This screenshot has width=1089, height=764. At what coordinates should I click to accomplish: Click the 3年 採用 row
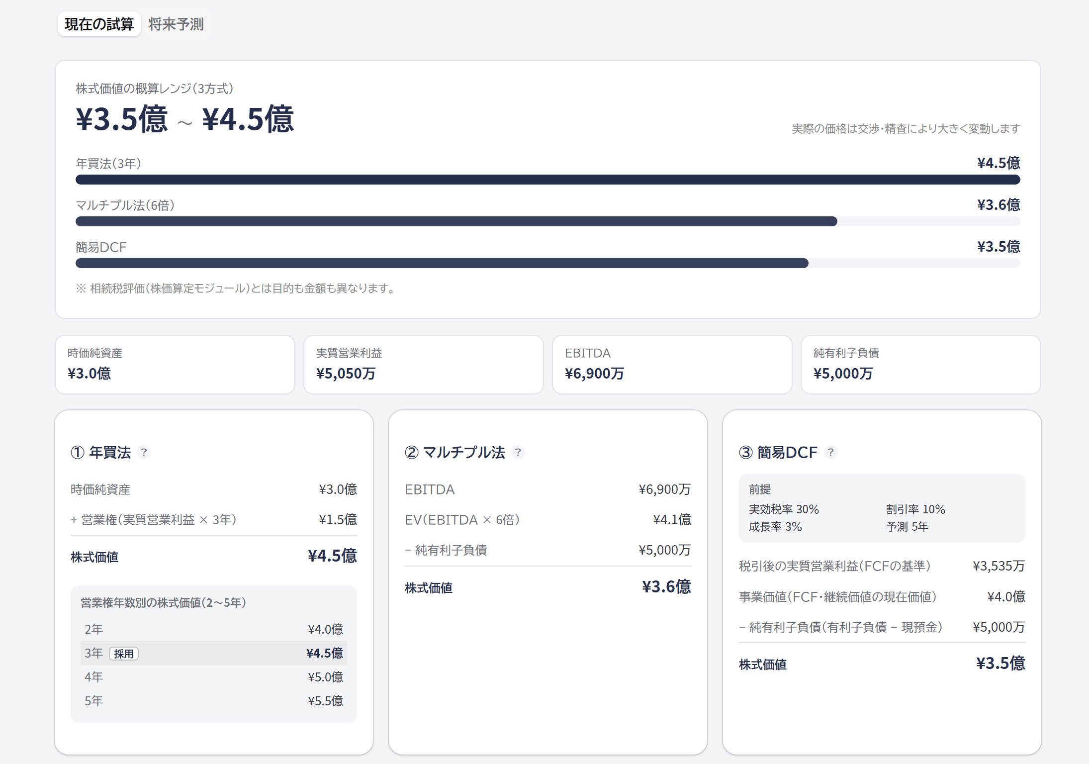214,653
